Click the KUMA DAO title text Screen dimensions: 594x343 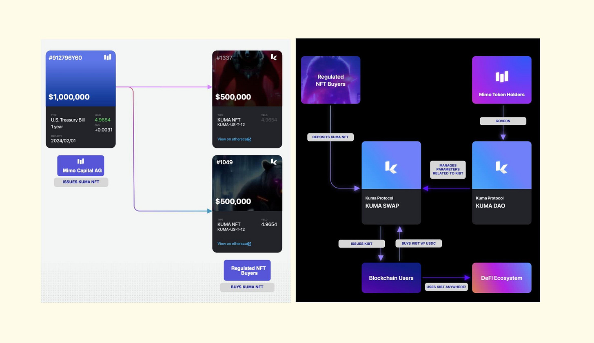[490, 206]
